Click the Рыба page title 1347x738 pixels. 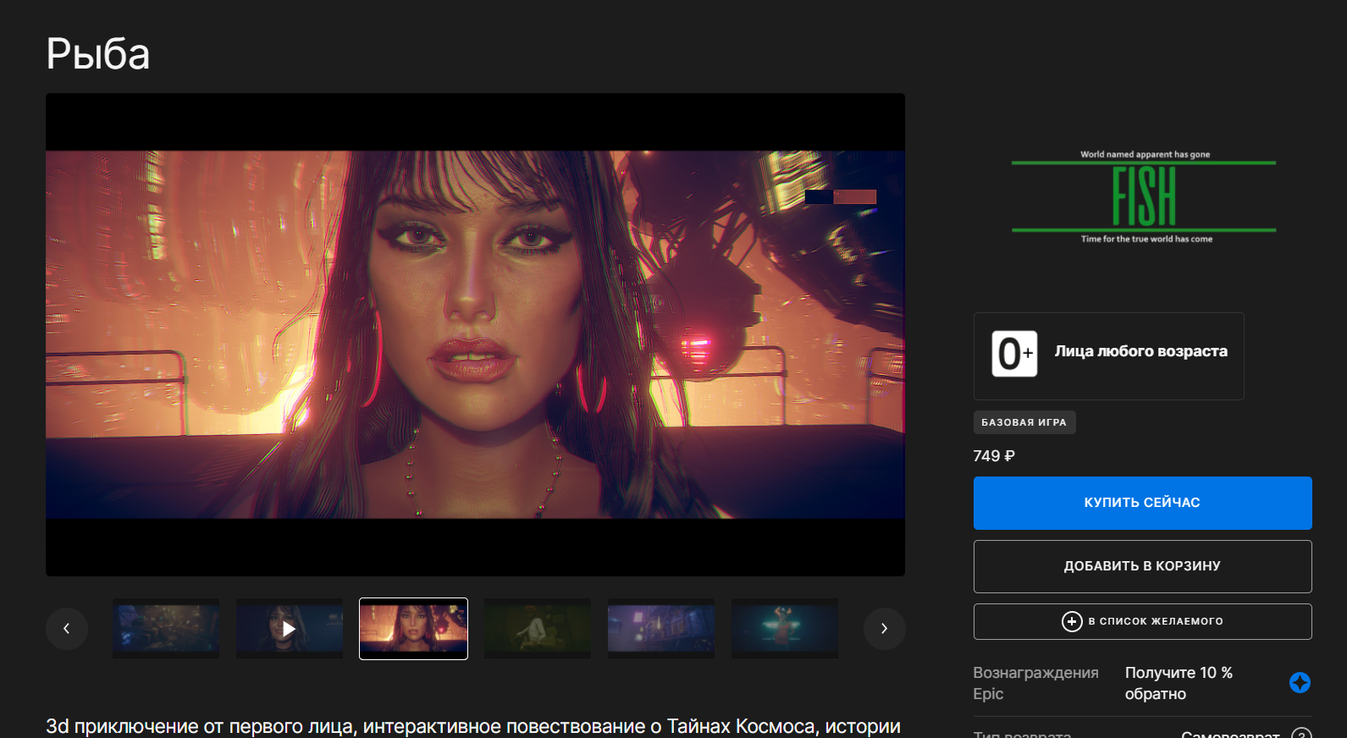click(x=98, y=55)
